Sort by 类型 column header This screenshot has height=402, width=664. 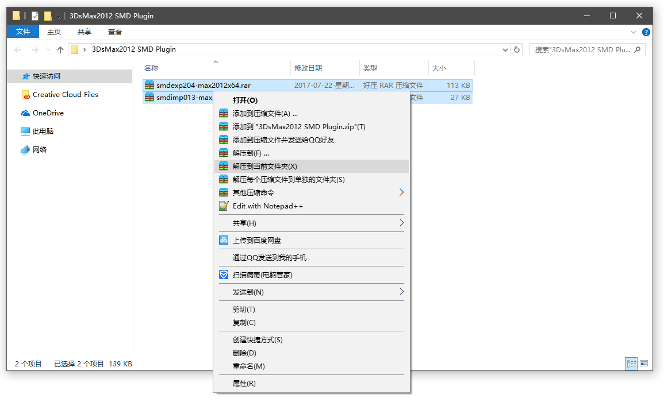point(370,68)
